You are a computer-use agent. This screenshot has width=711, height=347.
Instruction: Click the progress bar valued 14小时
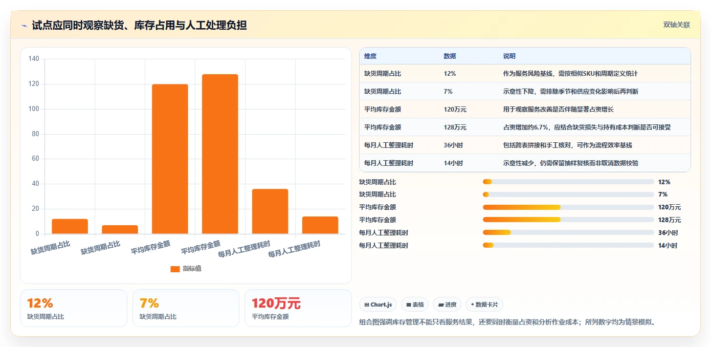coord(568,246)
